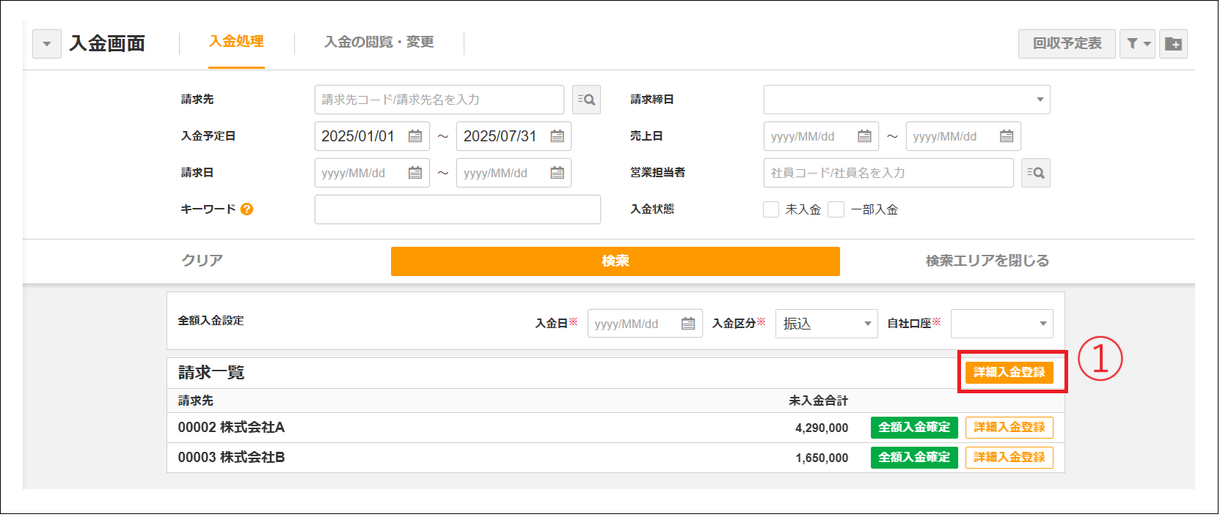Screen dimensions: 1220x517
Task: Click the キーワード help question icon
Action: tap(246, 209)
